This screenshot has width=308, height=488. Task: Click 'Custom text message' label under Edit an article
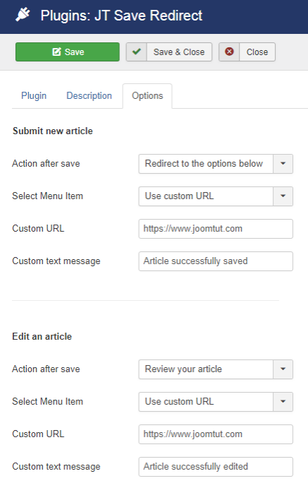click(x=56, y=467)
